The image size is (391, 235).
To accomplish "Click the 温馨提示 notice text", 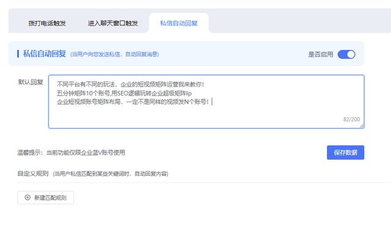I will [x=71, y=152].
